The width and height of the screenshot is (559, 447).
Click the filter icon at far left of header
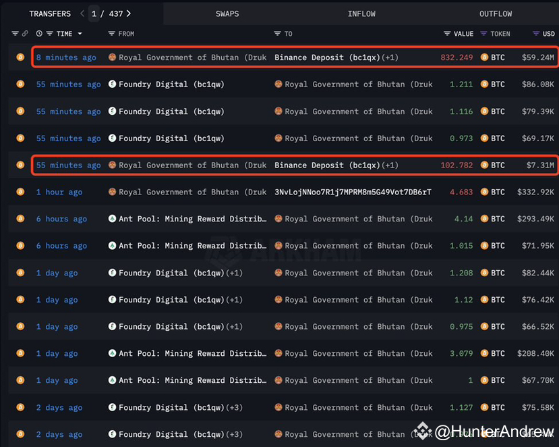coord(15,33)
